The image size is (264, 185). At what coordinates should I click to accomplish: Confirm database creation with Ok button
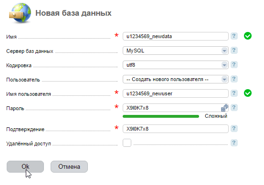[x=25, y=166]
